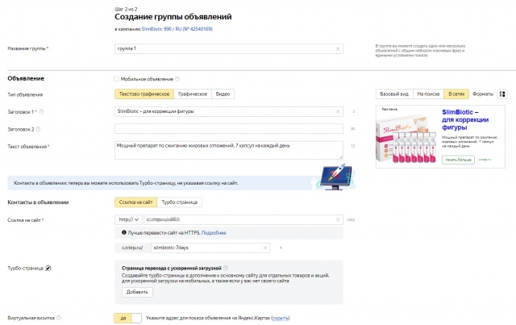Viewport: 516px width, 325px height.
Task: Clear the site link URL field
Action: 338,219
